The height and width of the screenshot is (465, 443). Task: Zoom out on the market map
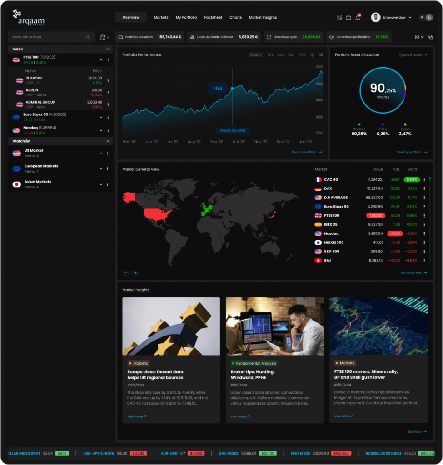pyautogui.click(x=126, y=273)
